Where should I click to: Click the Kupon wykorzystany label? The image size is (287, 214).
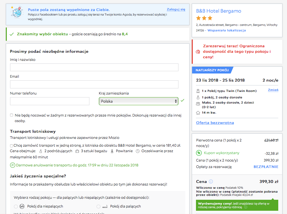point(222,153)
